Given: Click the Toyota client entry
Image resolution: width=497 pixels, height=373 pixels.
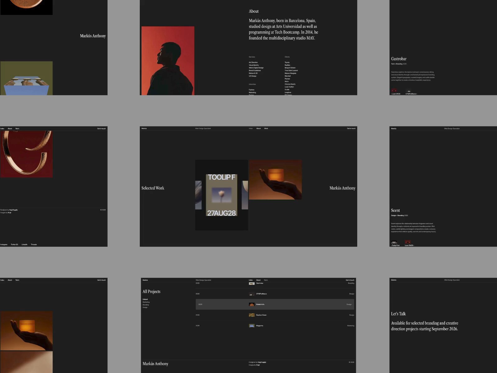Looking at the screenshot, I should (287, 62).
